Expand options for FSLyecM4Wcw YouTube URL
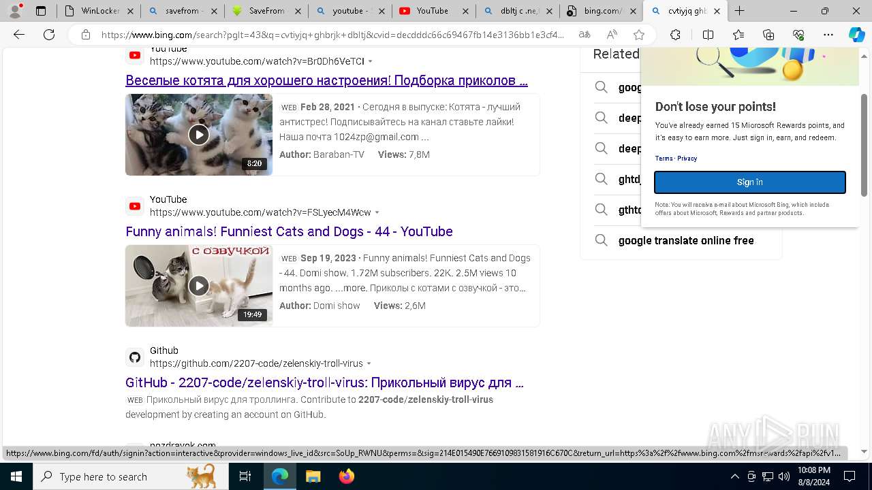This screenshot has height=490, width=872. (x=377, y=212)
